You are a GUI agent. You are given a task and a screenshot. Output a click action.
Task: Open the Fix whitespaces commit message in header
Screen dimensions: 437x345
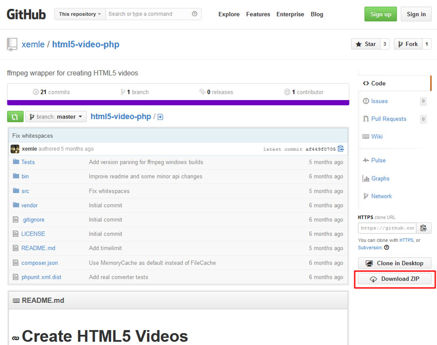[x=33, y=136]
